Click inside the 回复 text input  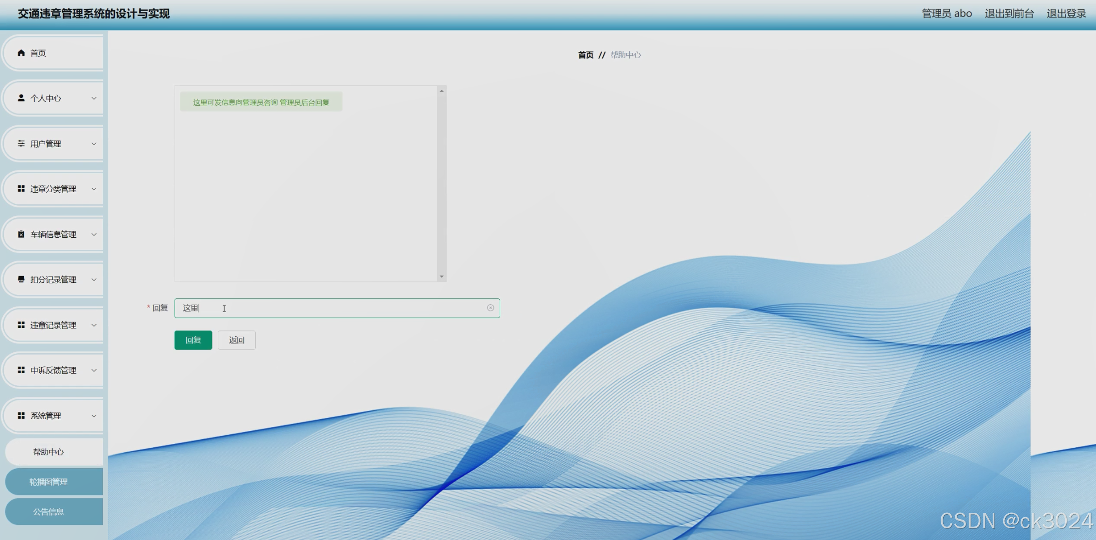pos(335,308)
